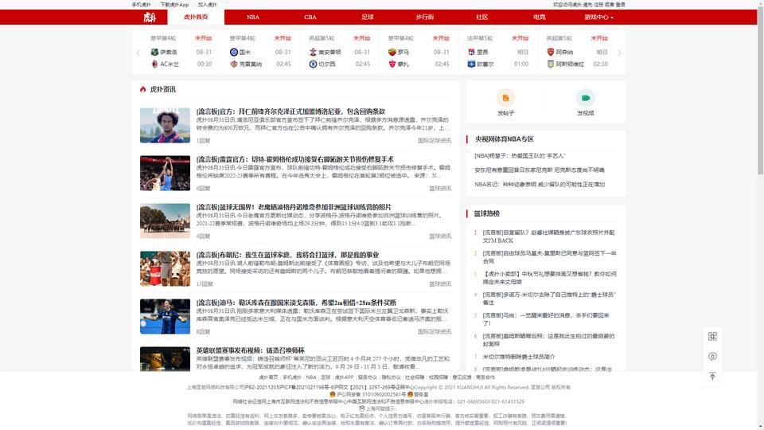Image resolution: width=764 pixels, height=430 pixels.
Task: Click the 6回复 reply count
Action: pos(203,188)
